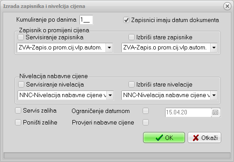Focus the Kumuliranje po danima field

pyautogui.click(x=86, y=20)
